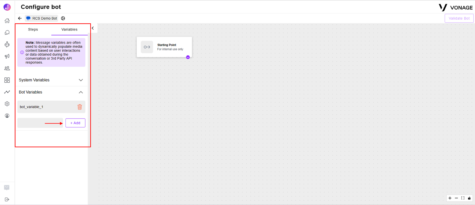Open the settings gear in sidebar
Viewport: 475px width, 205px height.
[7, 104]
